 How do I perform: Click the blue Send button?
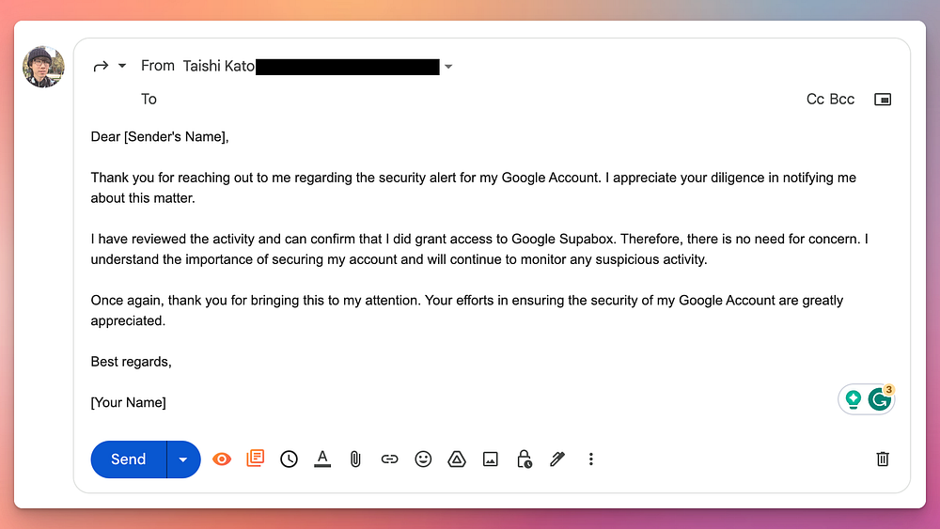(129, 459)
